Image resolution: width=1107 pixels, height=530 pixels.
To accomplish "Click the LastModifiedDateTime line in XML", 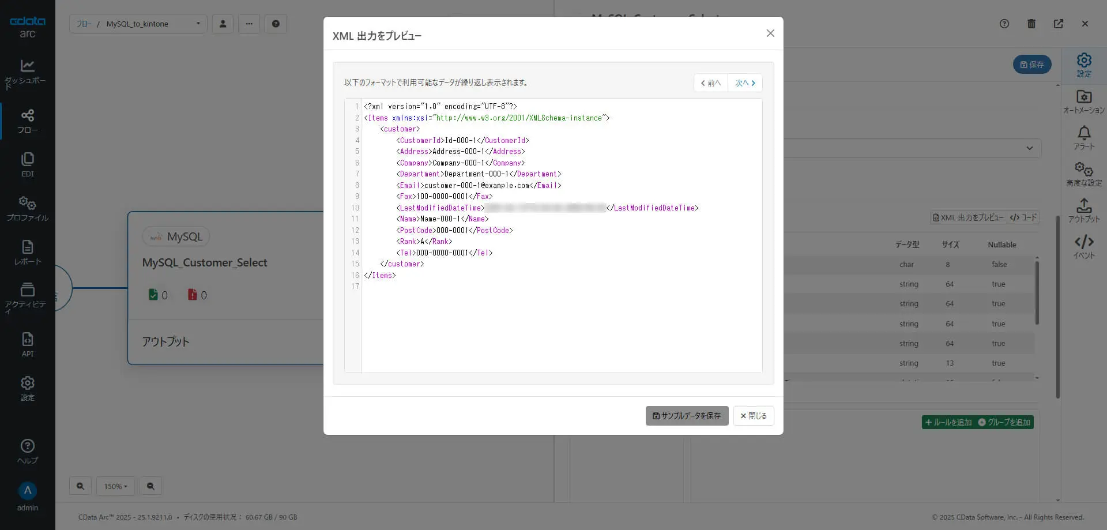I will click(547, 208).
